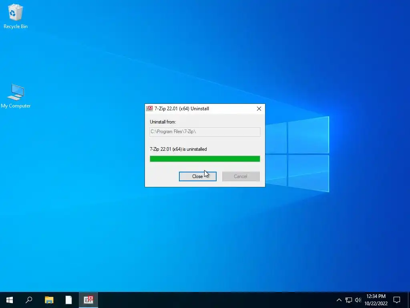Click the greyed Cancel button

(x=241, y=176)
